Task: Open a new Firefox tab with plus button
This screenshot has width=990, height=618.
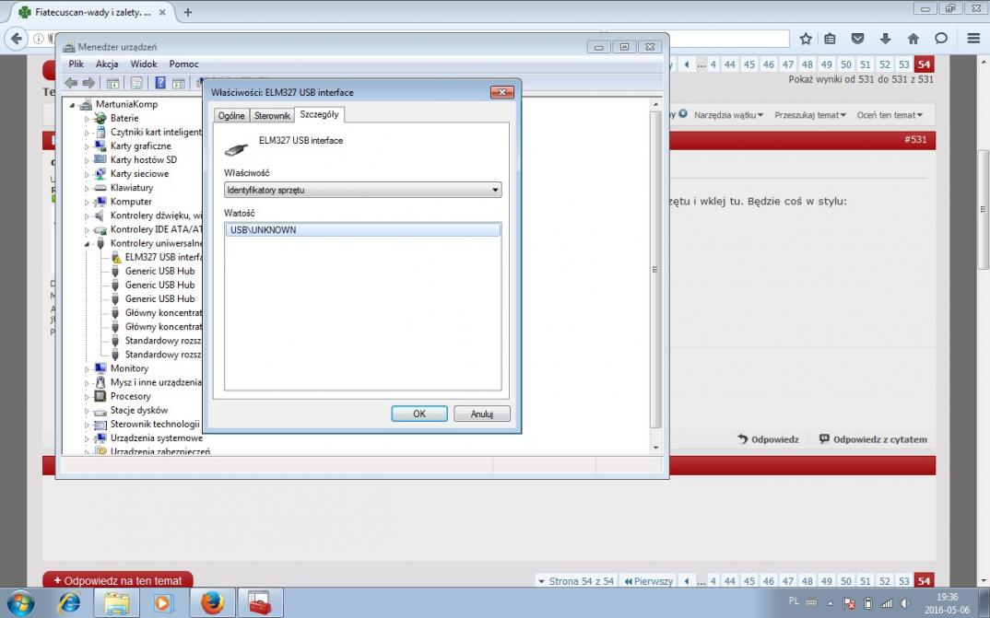Action: pos(187,12)
